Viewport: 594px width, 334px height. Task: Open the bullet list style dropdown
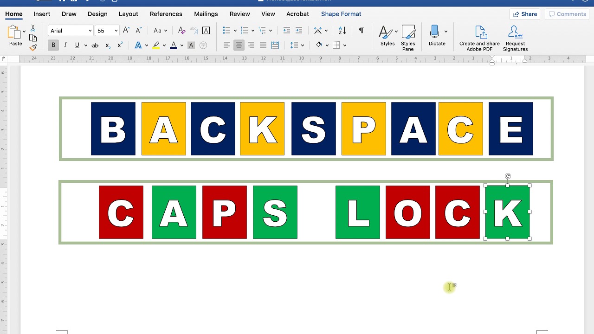235,31
